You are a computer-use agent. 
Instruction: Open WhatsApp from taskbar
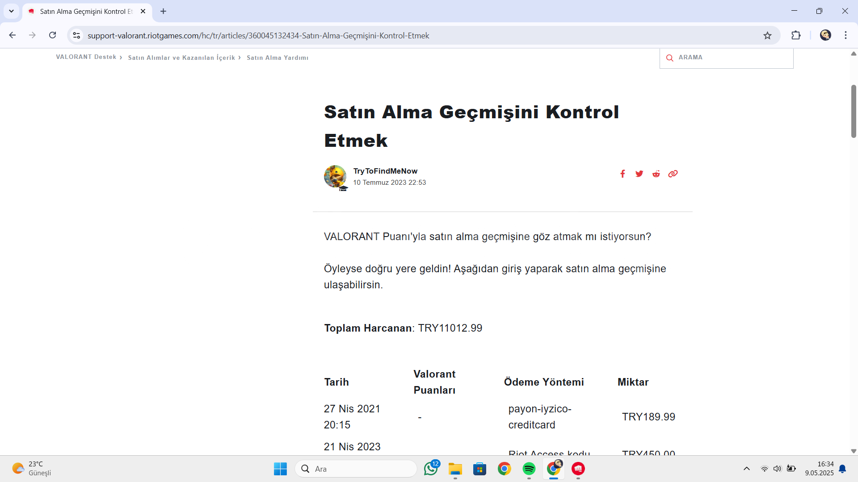(x=431, y=469)
